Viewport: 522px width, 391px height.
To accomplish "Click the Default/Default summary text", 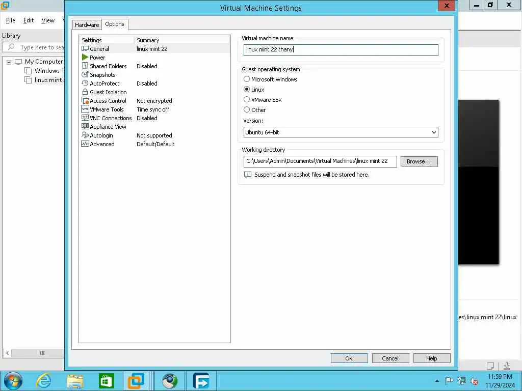I will click(x=155, y=144).
